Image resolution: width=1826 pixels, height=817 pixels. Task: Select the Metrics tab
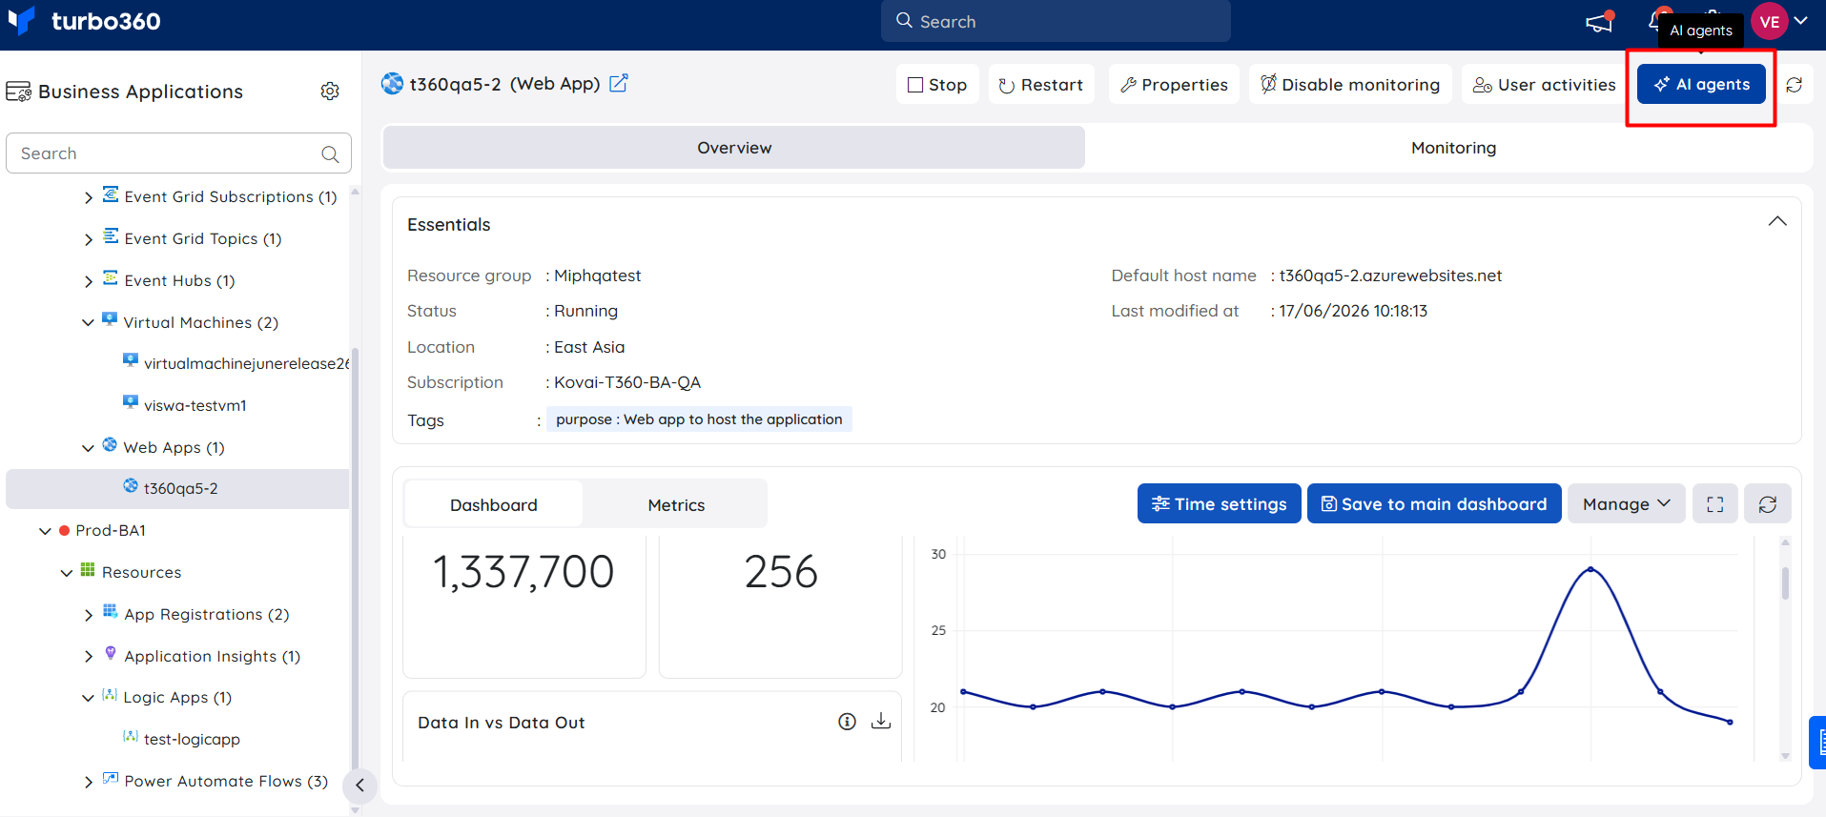coord(676,505)
